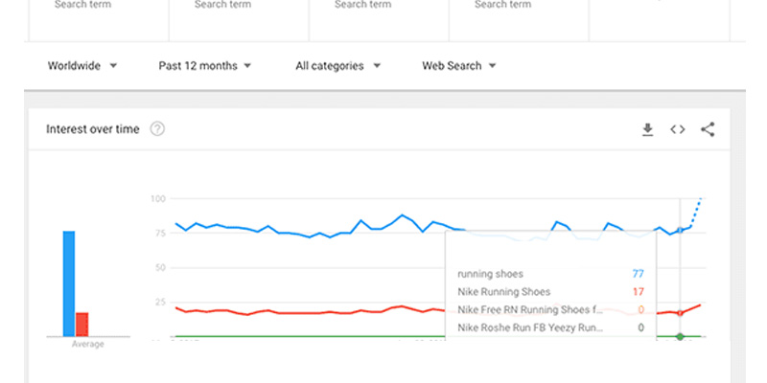Click the green hover point on chart

pyautogui.click(x=680, y=336)
